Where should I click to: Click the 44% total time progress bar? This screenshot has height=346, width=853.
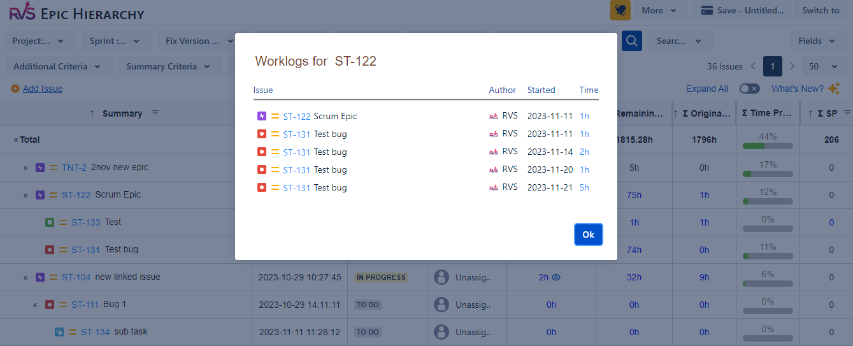[768, 146]
